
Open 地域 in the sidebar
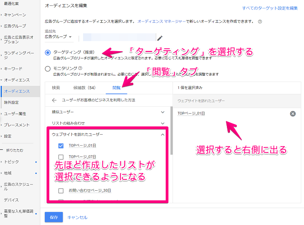(8, 173)
